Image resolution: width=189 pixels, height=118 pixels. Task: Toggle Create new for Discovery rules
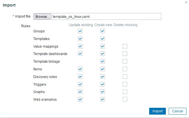(x=103, y=77)
